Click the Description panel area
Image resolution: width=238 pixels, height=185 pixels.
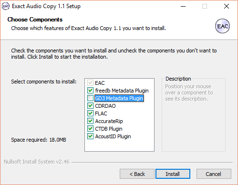coord(194,114)
